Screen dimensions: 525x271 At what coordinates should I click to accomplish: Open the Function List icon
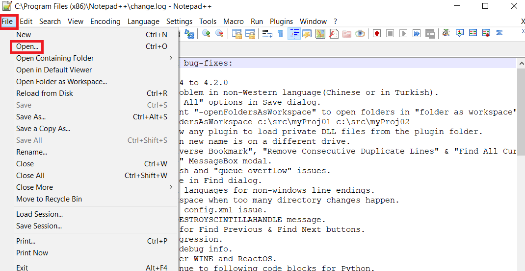[x=334, y=33]
